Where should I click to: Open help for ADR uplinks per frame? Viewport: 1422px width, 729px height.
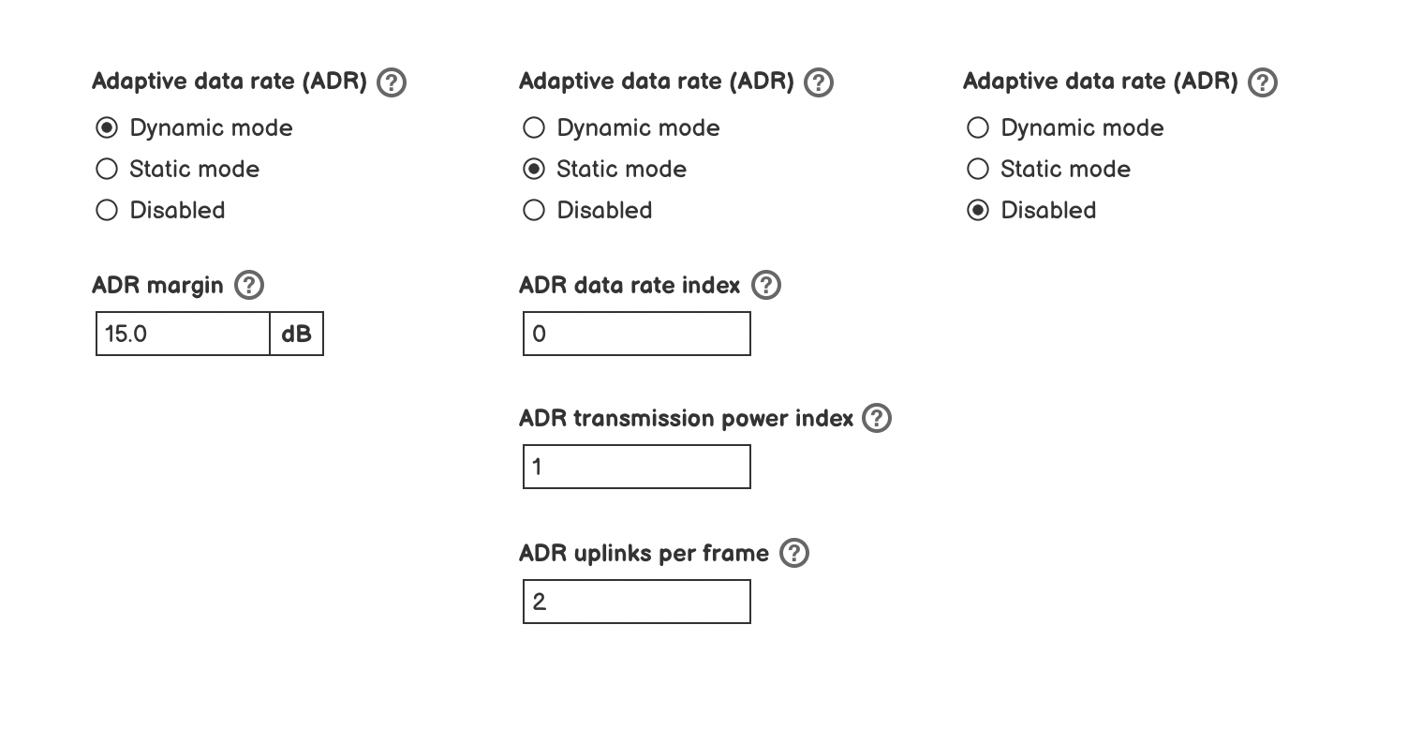click(793, 553)
